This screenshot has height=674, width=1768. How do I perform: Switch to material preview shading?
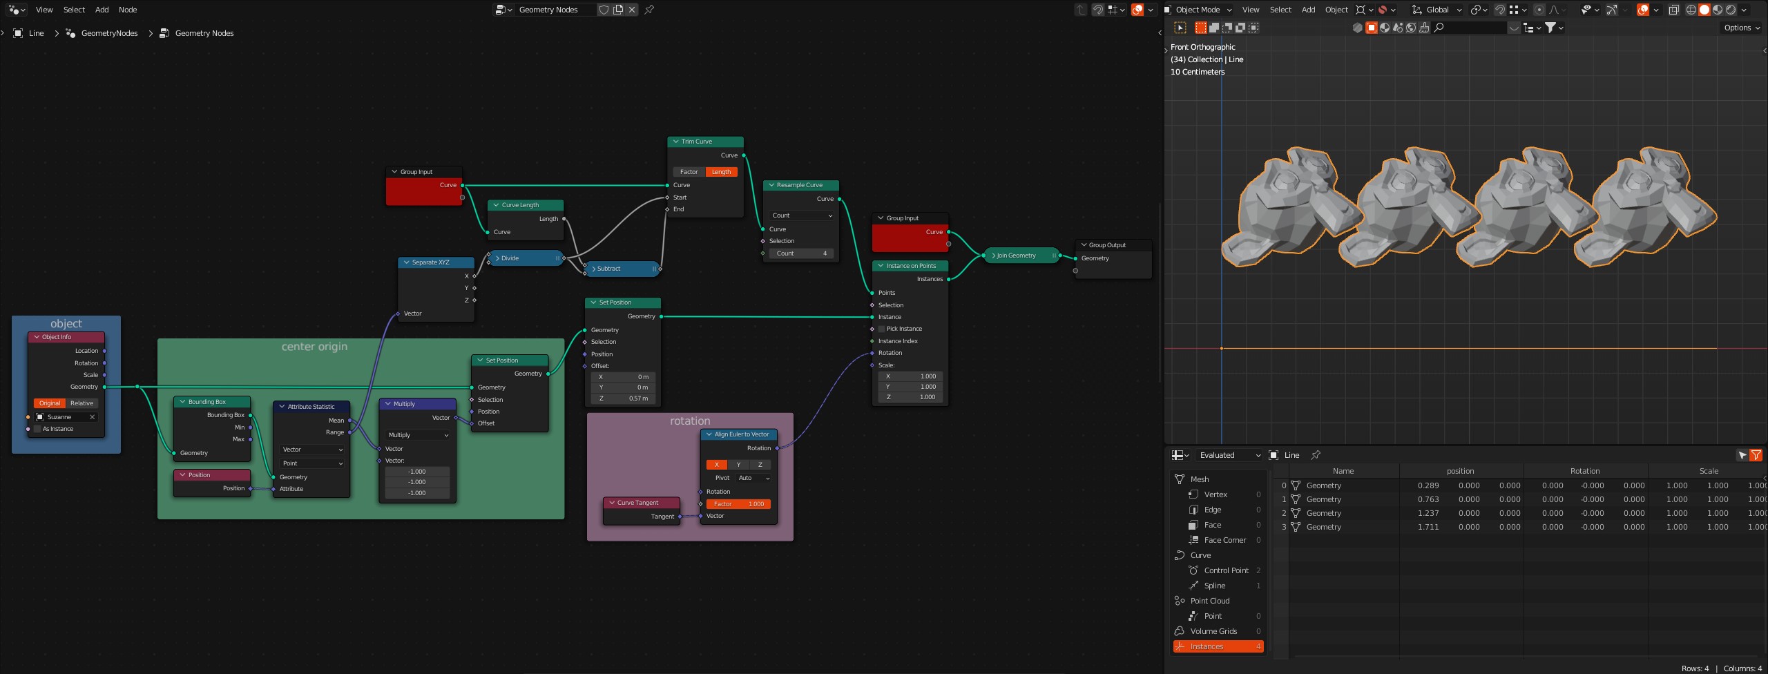coord(1718,10)
